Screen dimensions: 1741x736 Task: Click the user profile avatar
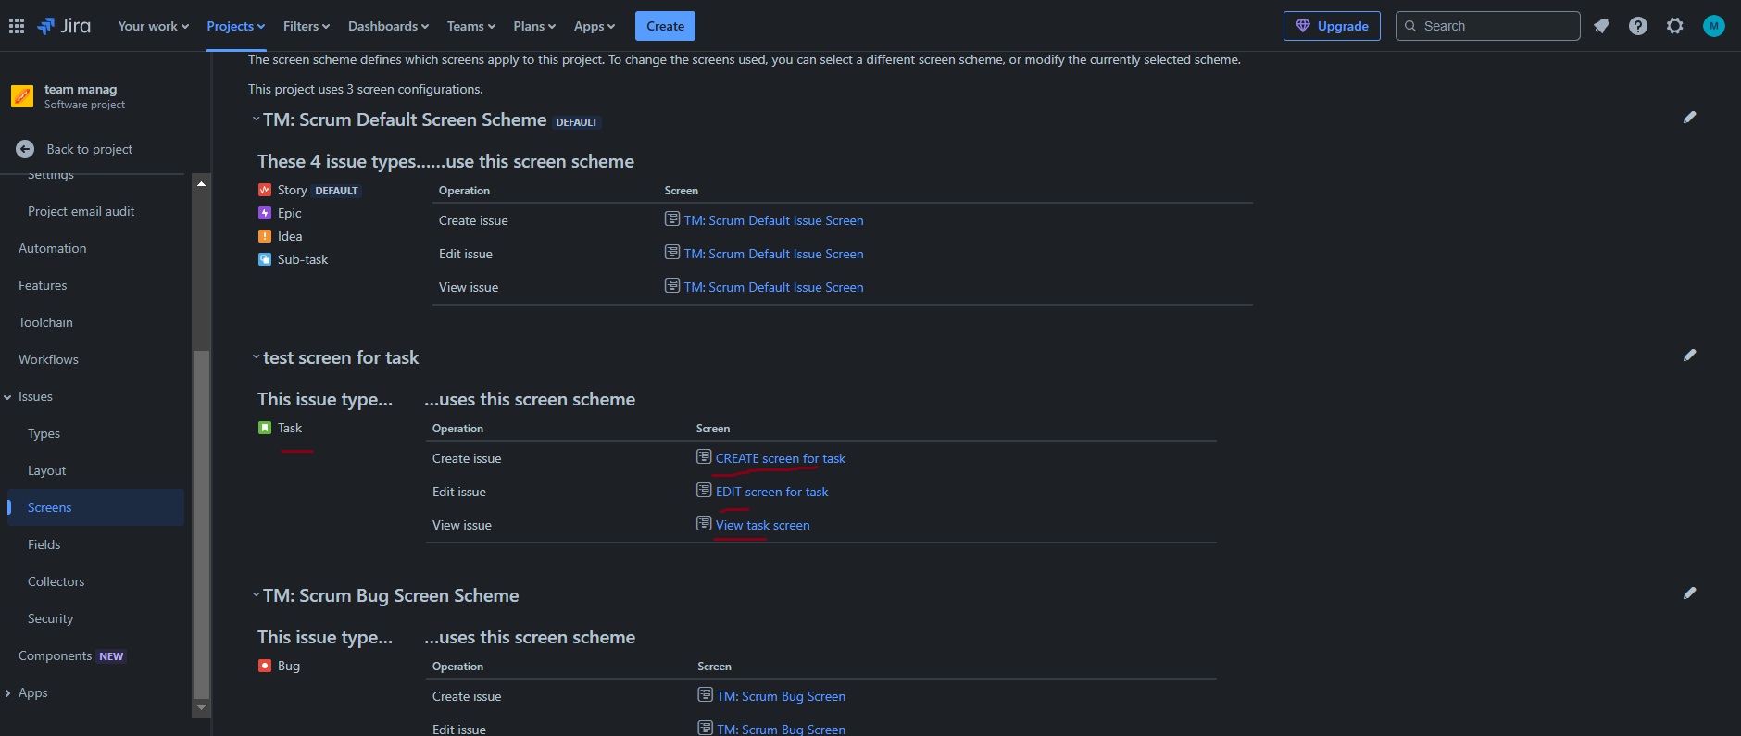pos(1714,26)
